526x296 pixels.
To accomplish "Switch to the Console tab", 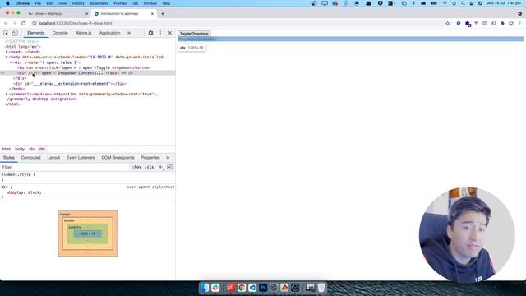I will click(x=60, y=33).
